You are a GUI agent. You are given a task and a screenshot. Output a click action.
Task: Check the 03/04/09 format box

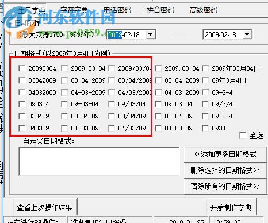coord(112,116)
